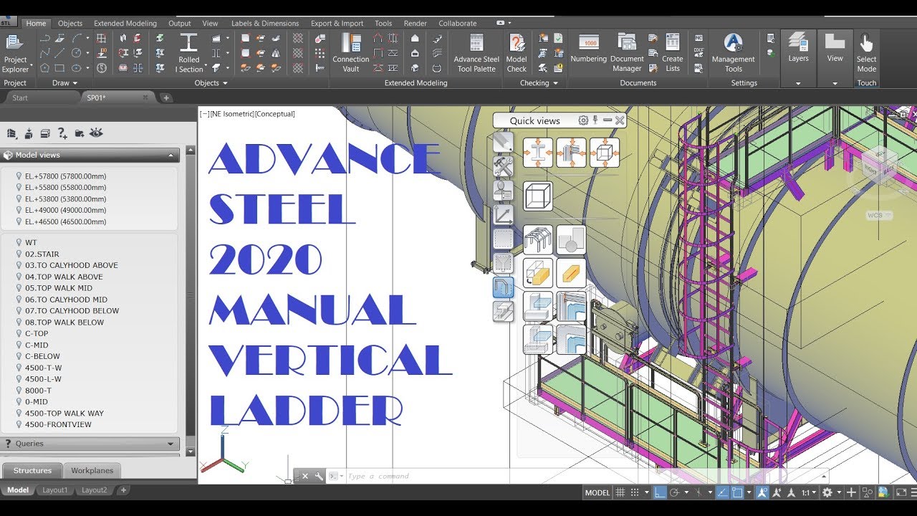Click the wireframe cube icon in Quick views
Screen dimensions: 917x516
coord(537,196)
